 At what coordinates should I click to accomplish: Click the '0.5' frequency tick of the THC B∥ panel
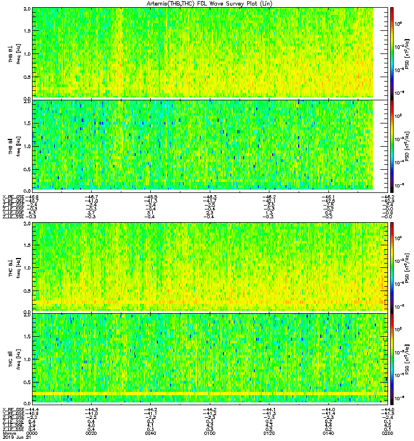[x=27, y=382]
